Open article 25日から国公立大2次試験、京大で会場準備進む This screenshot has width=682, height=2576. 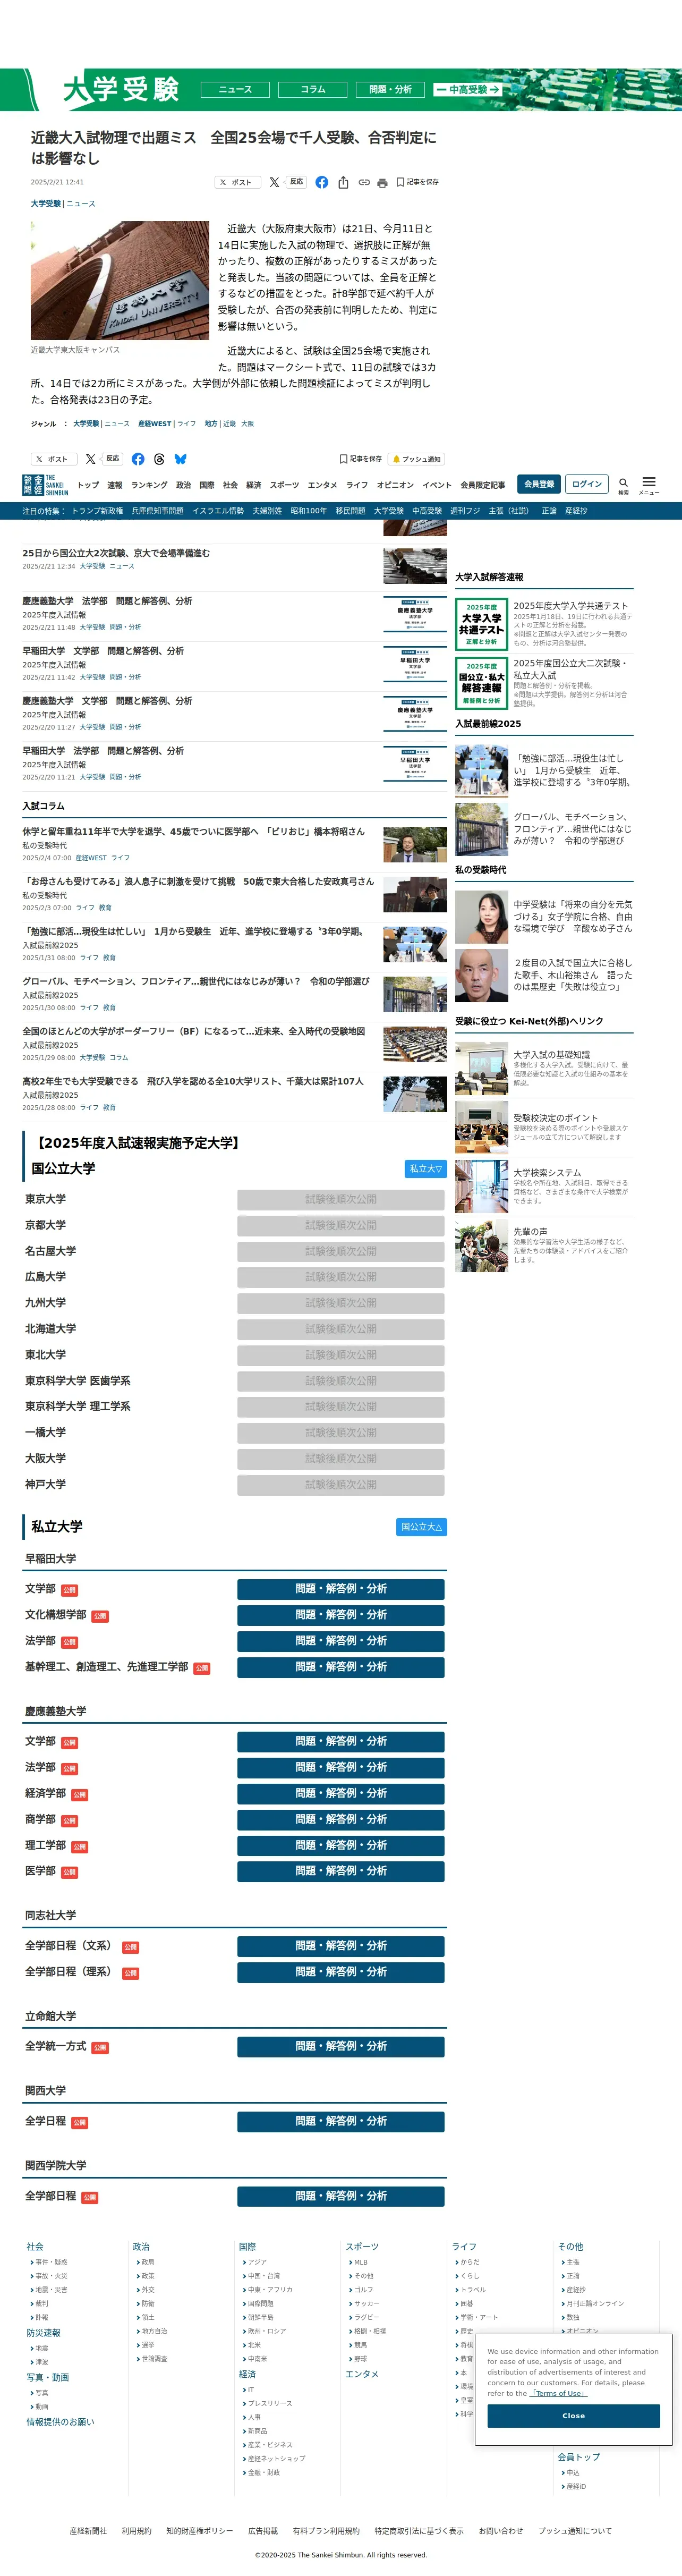(116, 553)
